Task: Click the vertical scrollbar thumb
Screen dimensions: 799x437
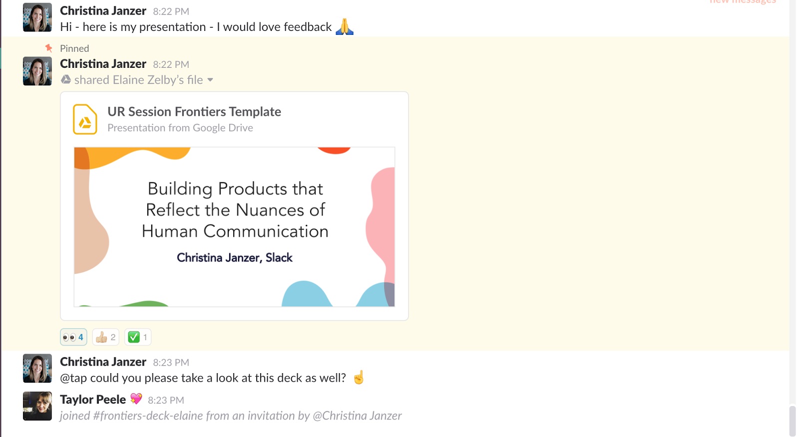Action: pyautogui.click(x=793, y=422)
